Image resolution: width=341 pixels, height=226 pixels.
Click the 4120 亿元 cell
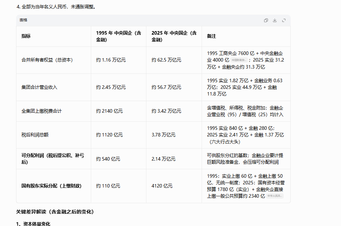tap(162, 186)
